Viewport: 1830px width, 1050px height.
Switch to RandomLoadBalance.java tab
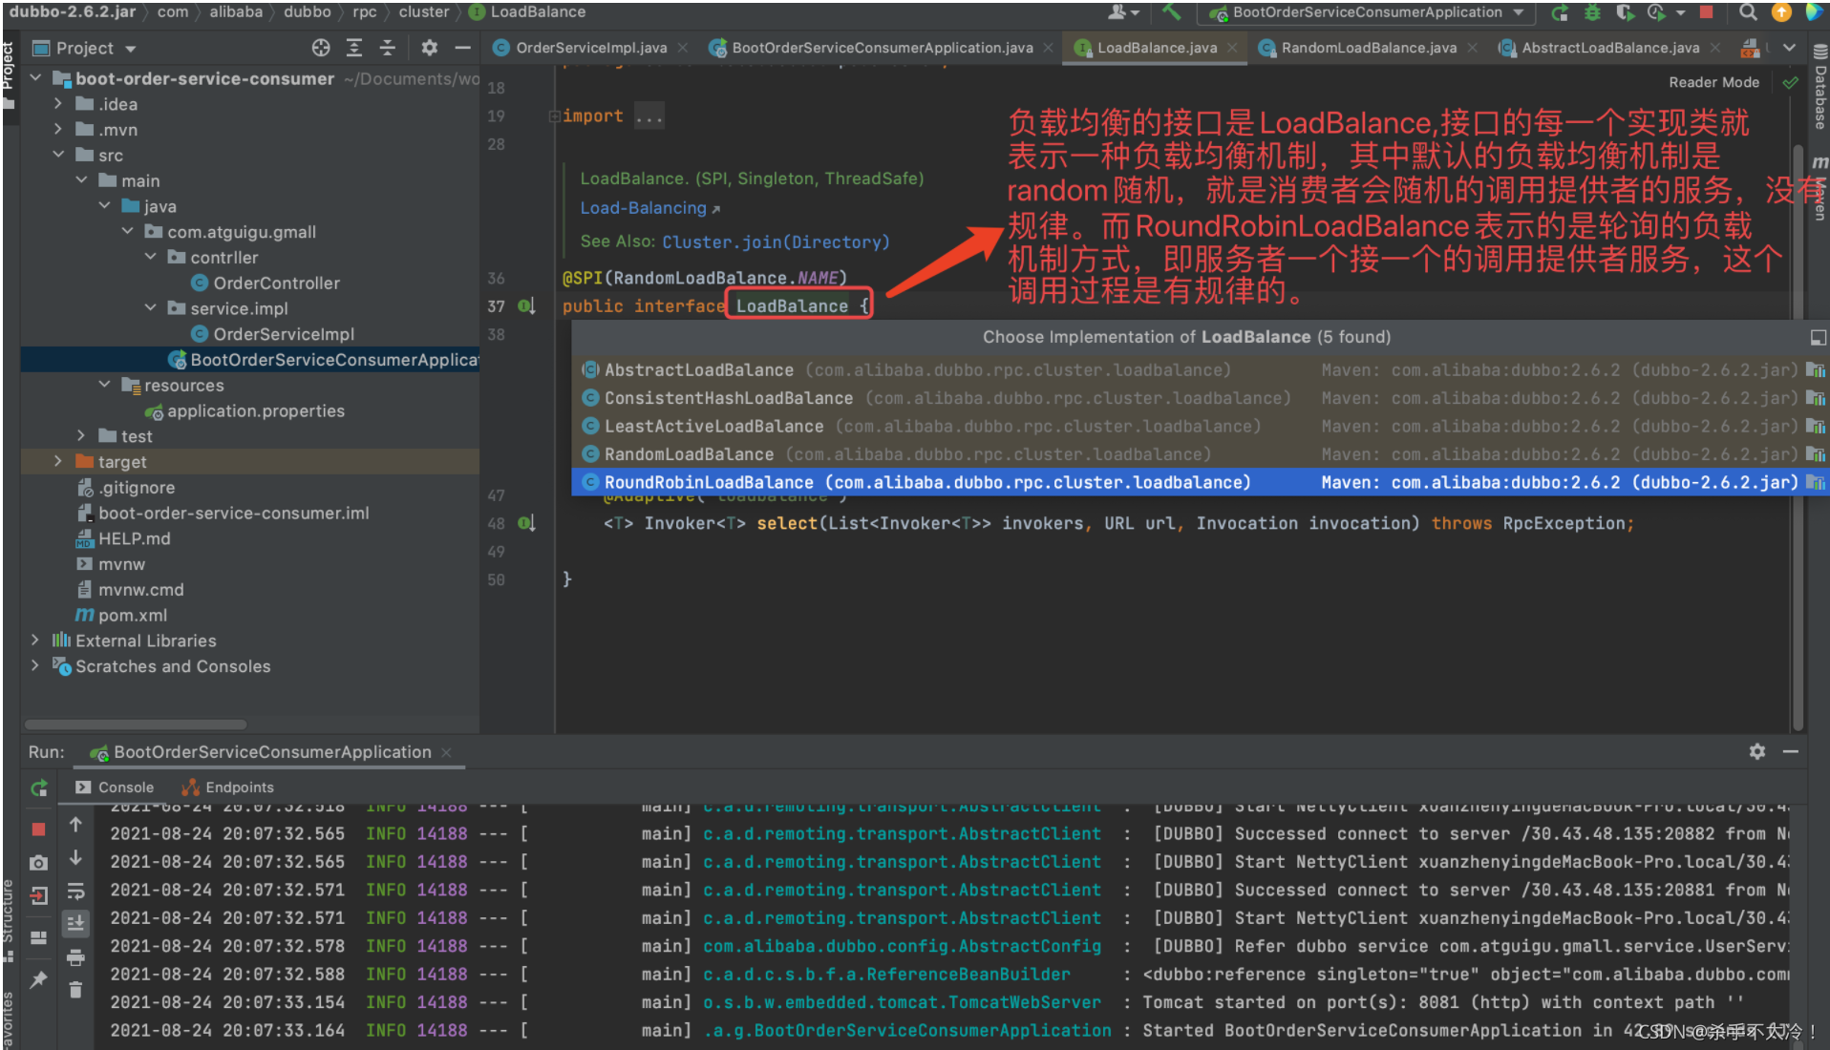1368,48
